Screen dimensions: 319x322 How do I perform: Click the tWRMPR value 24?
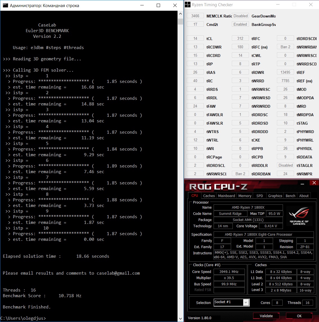coord(285,174)
